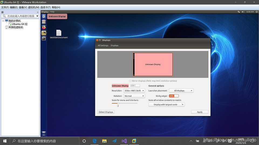
Task: Close the VMware library panel
Action: (x=38, y=12)
